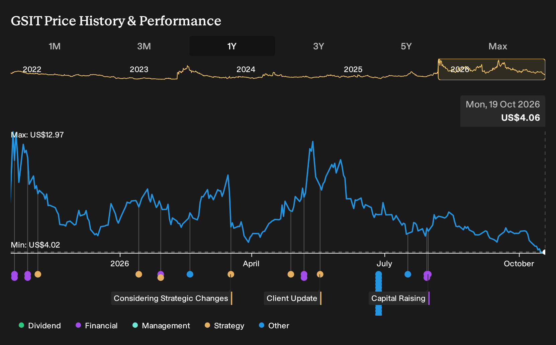Jump to 2025 in the overview mini chart
The width and height of the screenshot is (556, 345).
click(353, 69)
